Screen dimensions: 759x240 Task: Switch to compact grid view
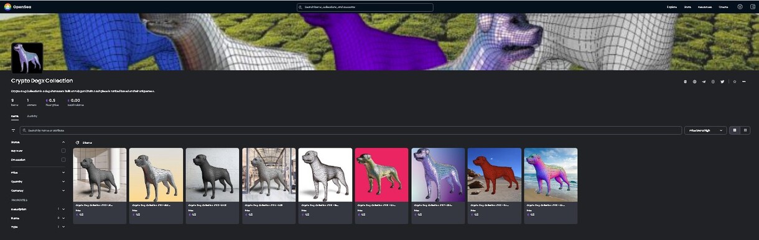point(745,130)
